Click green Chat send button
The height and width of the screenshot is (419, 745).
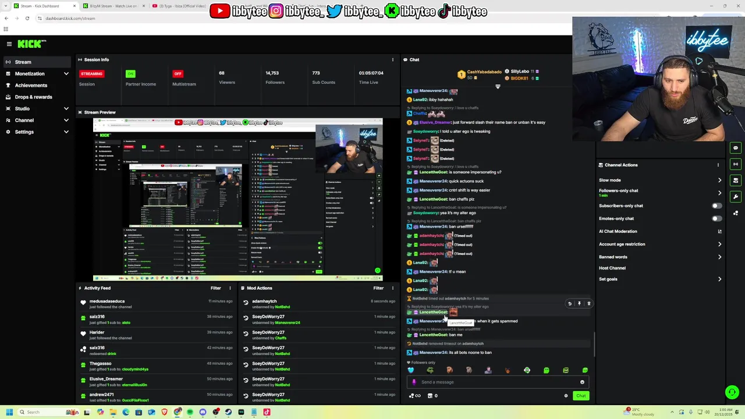(581, 396)
